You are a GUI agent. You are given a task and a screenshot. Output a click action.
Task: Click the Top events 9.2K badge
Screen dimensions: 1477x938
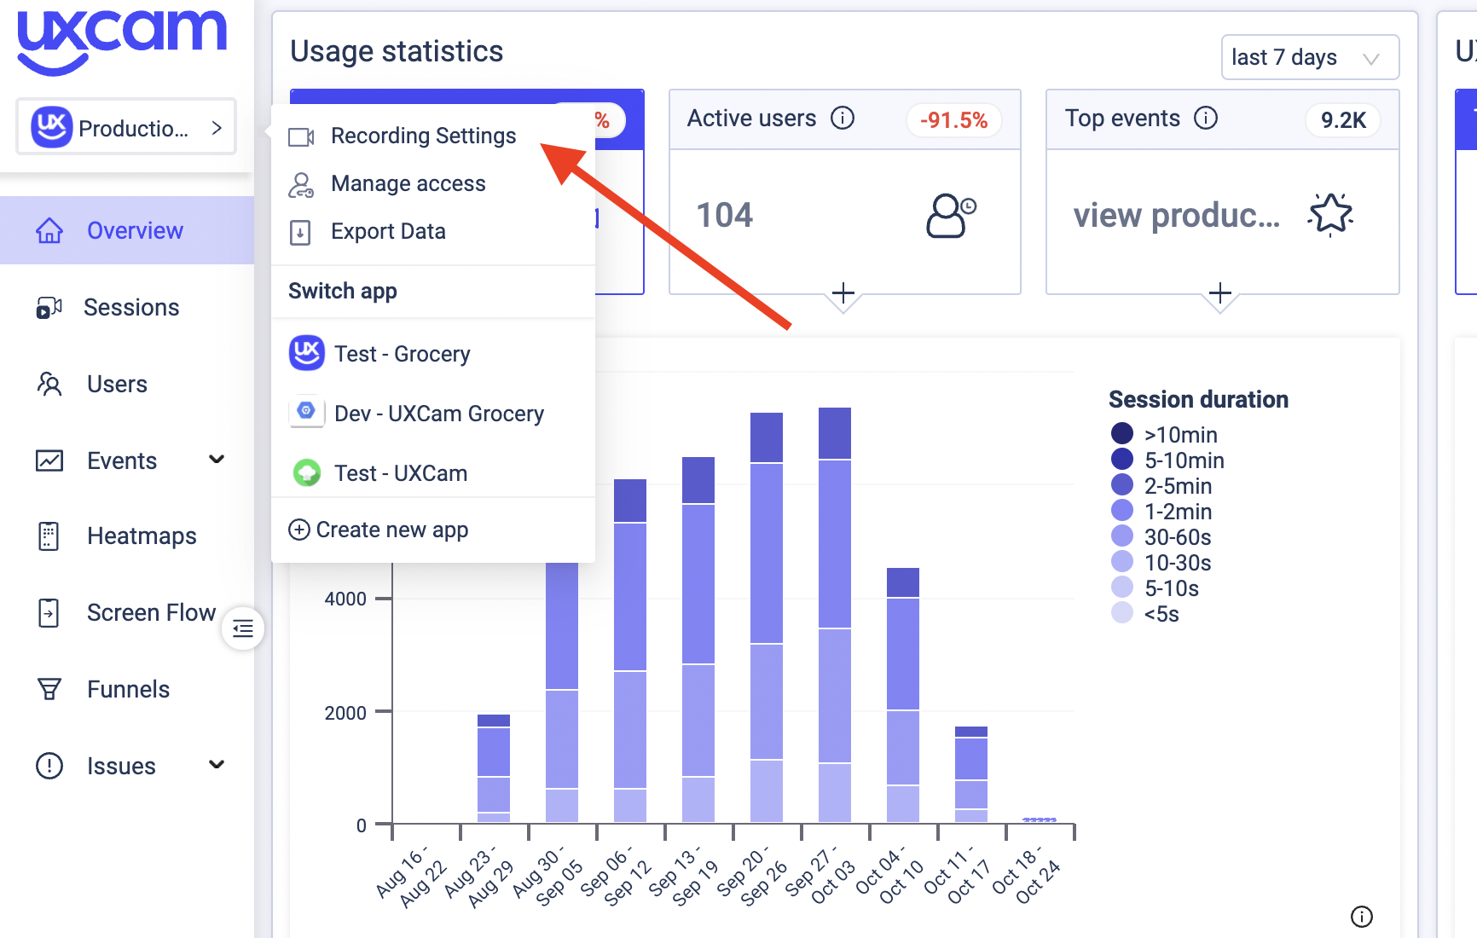click(x=1343, y=120)
